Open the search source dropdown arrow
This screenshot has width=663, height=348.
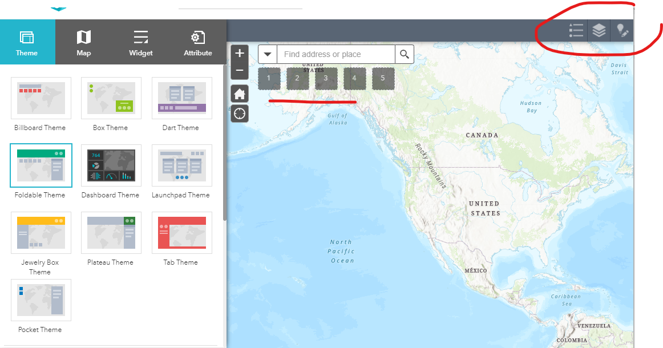pos(268,54)
